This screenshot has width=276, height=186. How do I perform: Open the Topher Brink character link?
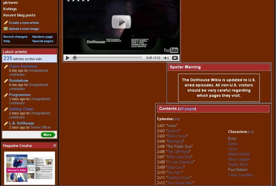(238, 164)
